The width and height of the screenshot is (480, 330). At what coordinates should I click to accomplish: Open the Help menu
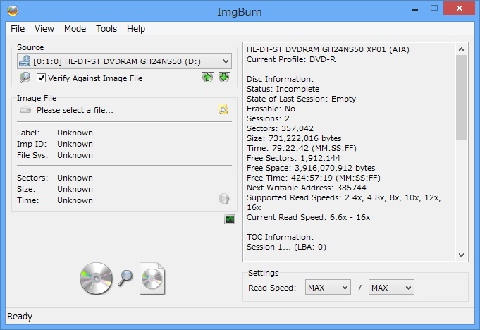(136, 28)
